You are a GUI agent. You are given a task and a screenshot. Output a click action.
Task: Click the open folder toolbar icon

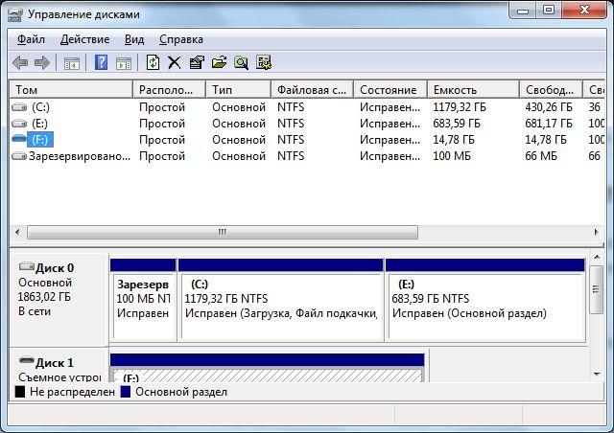point(220,62)
